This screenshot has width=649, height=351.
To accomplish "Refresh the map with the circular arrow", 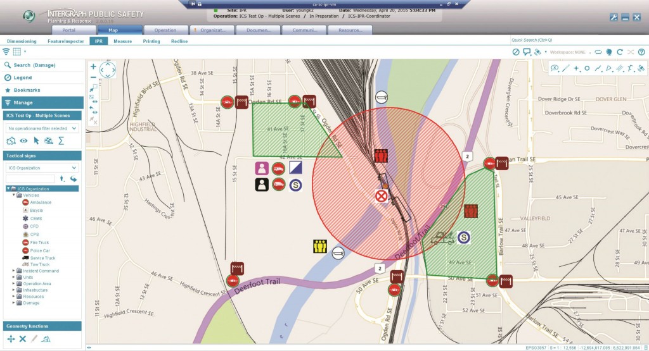I will point(620,52).
